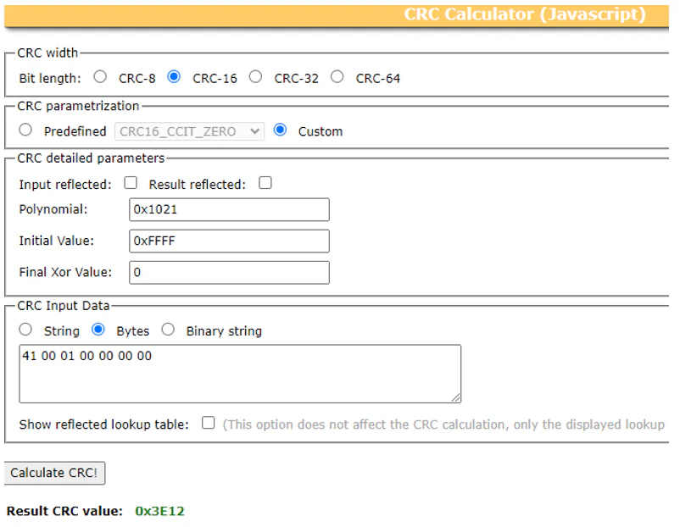Select the Binary string input option

pyautogui.click(x=168, y=330)
